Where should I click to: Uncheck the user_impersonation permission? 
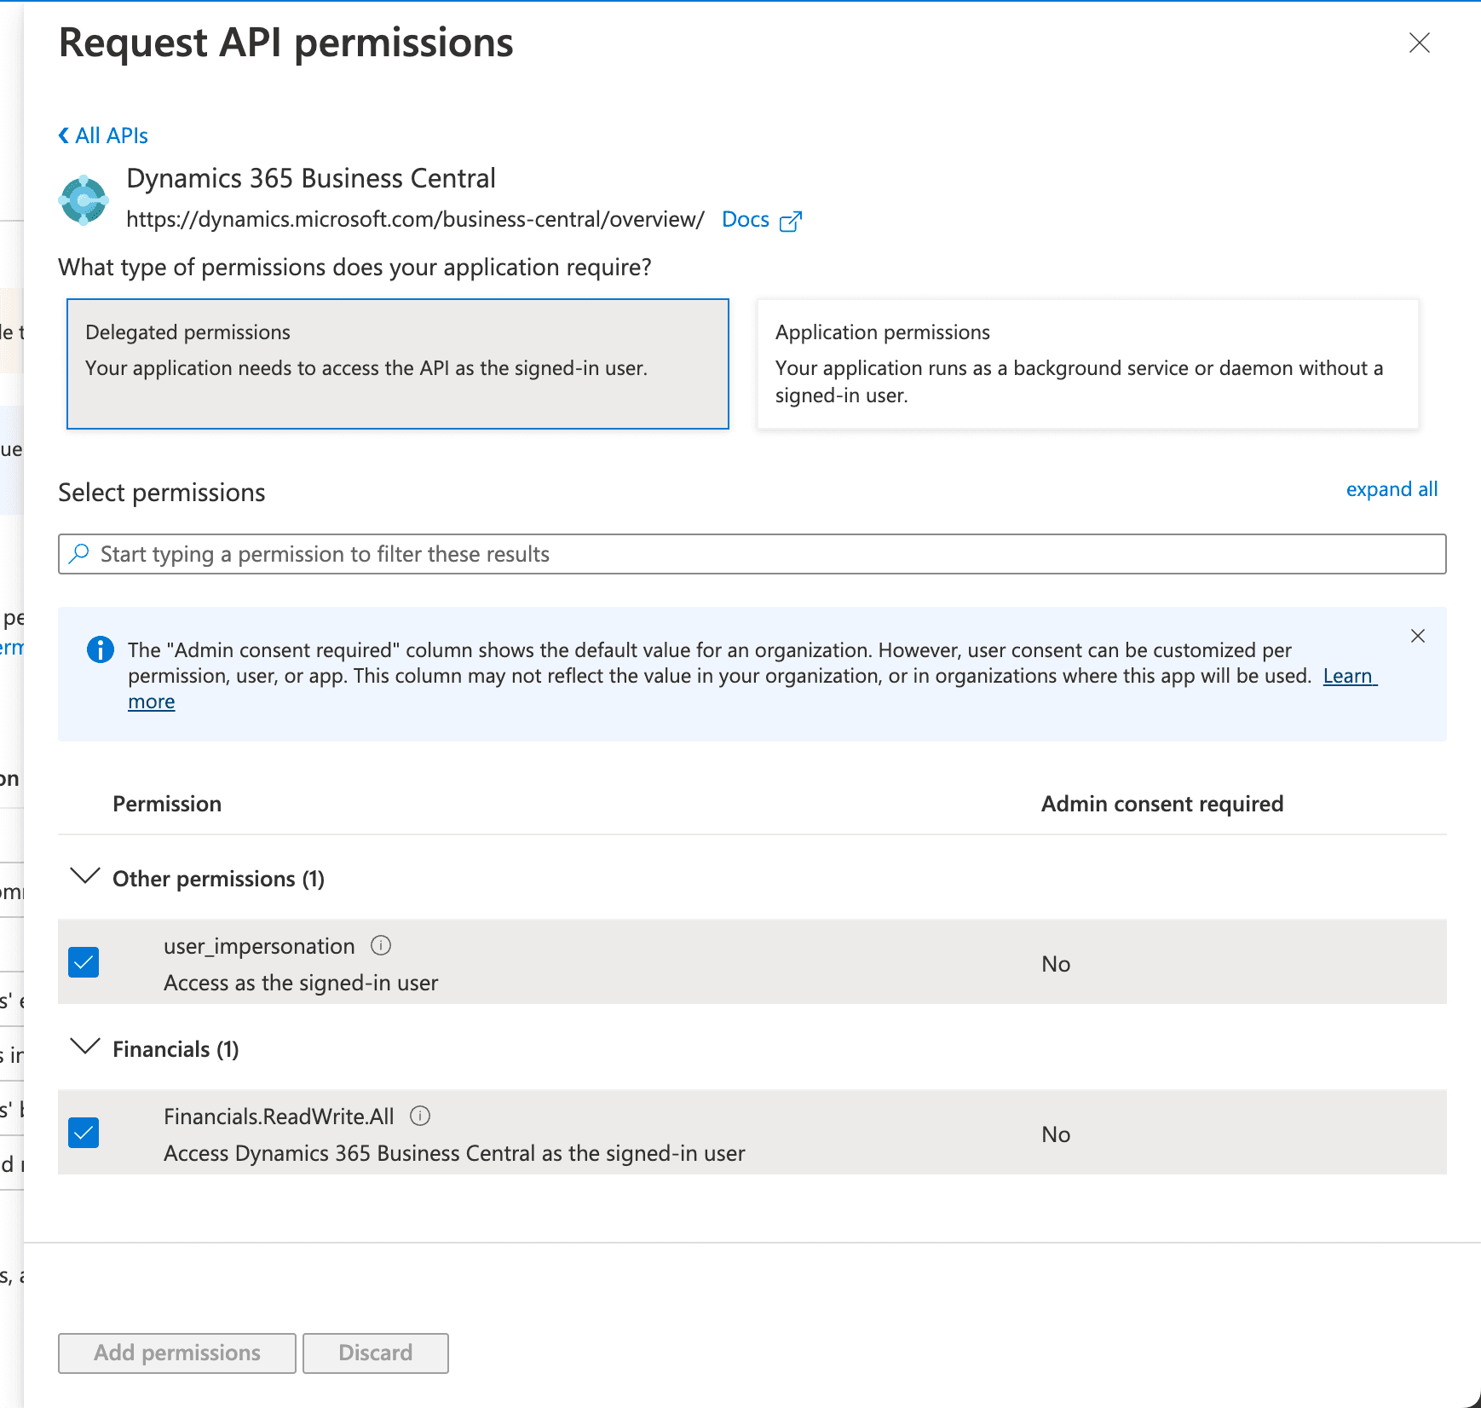click(x=83, y=961)
